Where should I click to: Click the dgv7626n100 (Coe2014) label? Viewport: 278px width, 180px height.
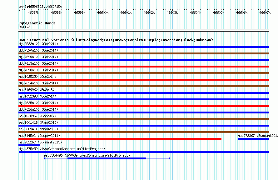(x=38, y=109)
